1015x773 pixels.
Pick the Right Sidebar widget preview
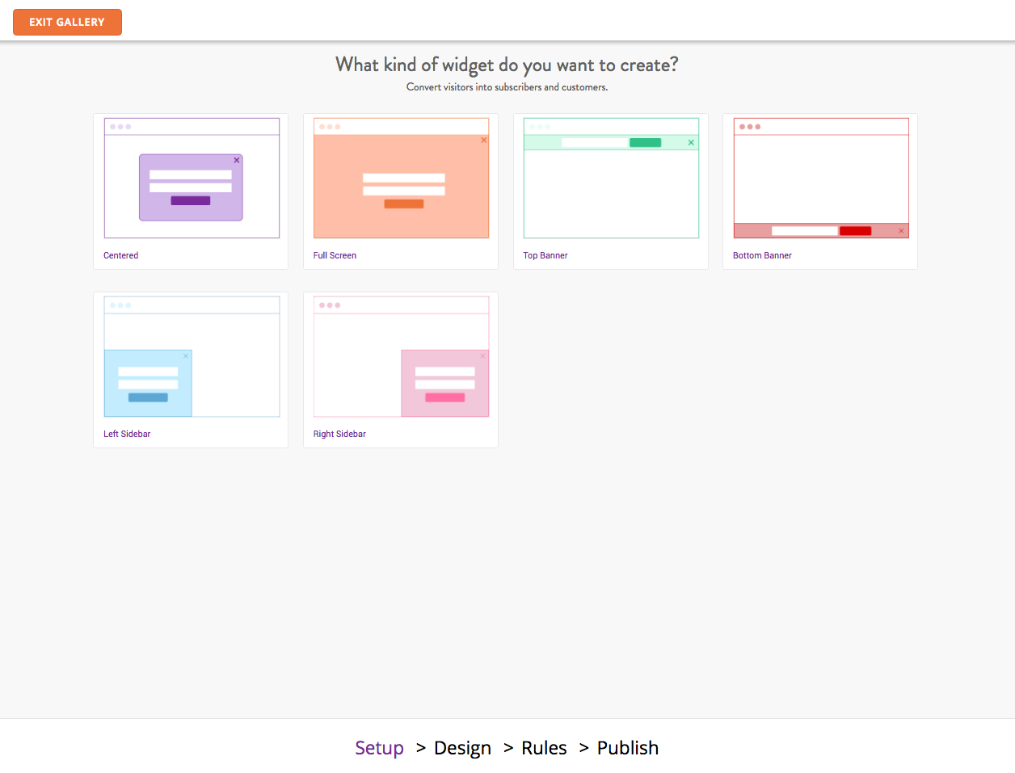401,356
